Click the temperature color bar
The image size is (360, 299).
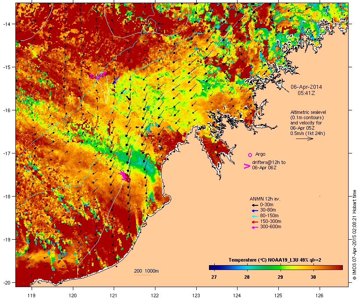pos(276,267)
